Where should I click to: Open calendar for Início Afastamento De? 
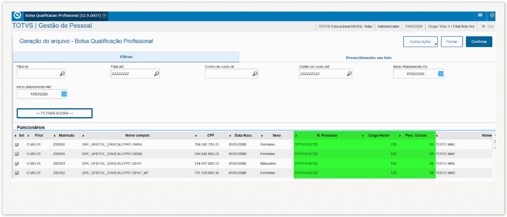440,74
